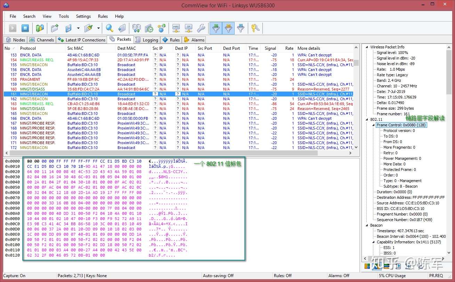The height and width of the screenshot is (282, 455).
Task: Toggle the Control packets funnel filter
Action: [x=241, y=28]
